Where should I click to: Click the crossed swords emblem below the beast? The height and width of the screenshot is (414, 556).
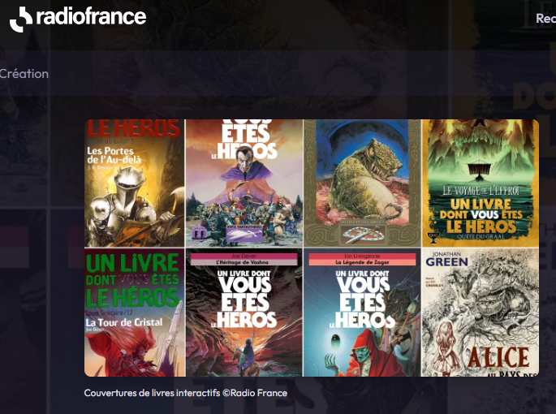coord(362,234)
